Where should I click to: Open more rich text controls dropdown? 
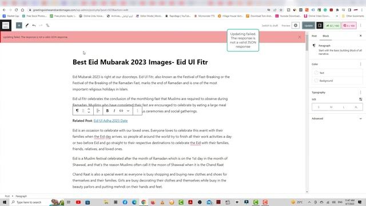point(128,110)
